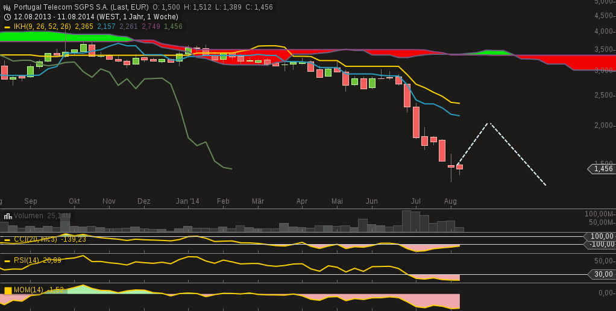
Task: Click the -100,00 CCI lower level tag
Action: pyautogui.click(x=600, y=244)
